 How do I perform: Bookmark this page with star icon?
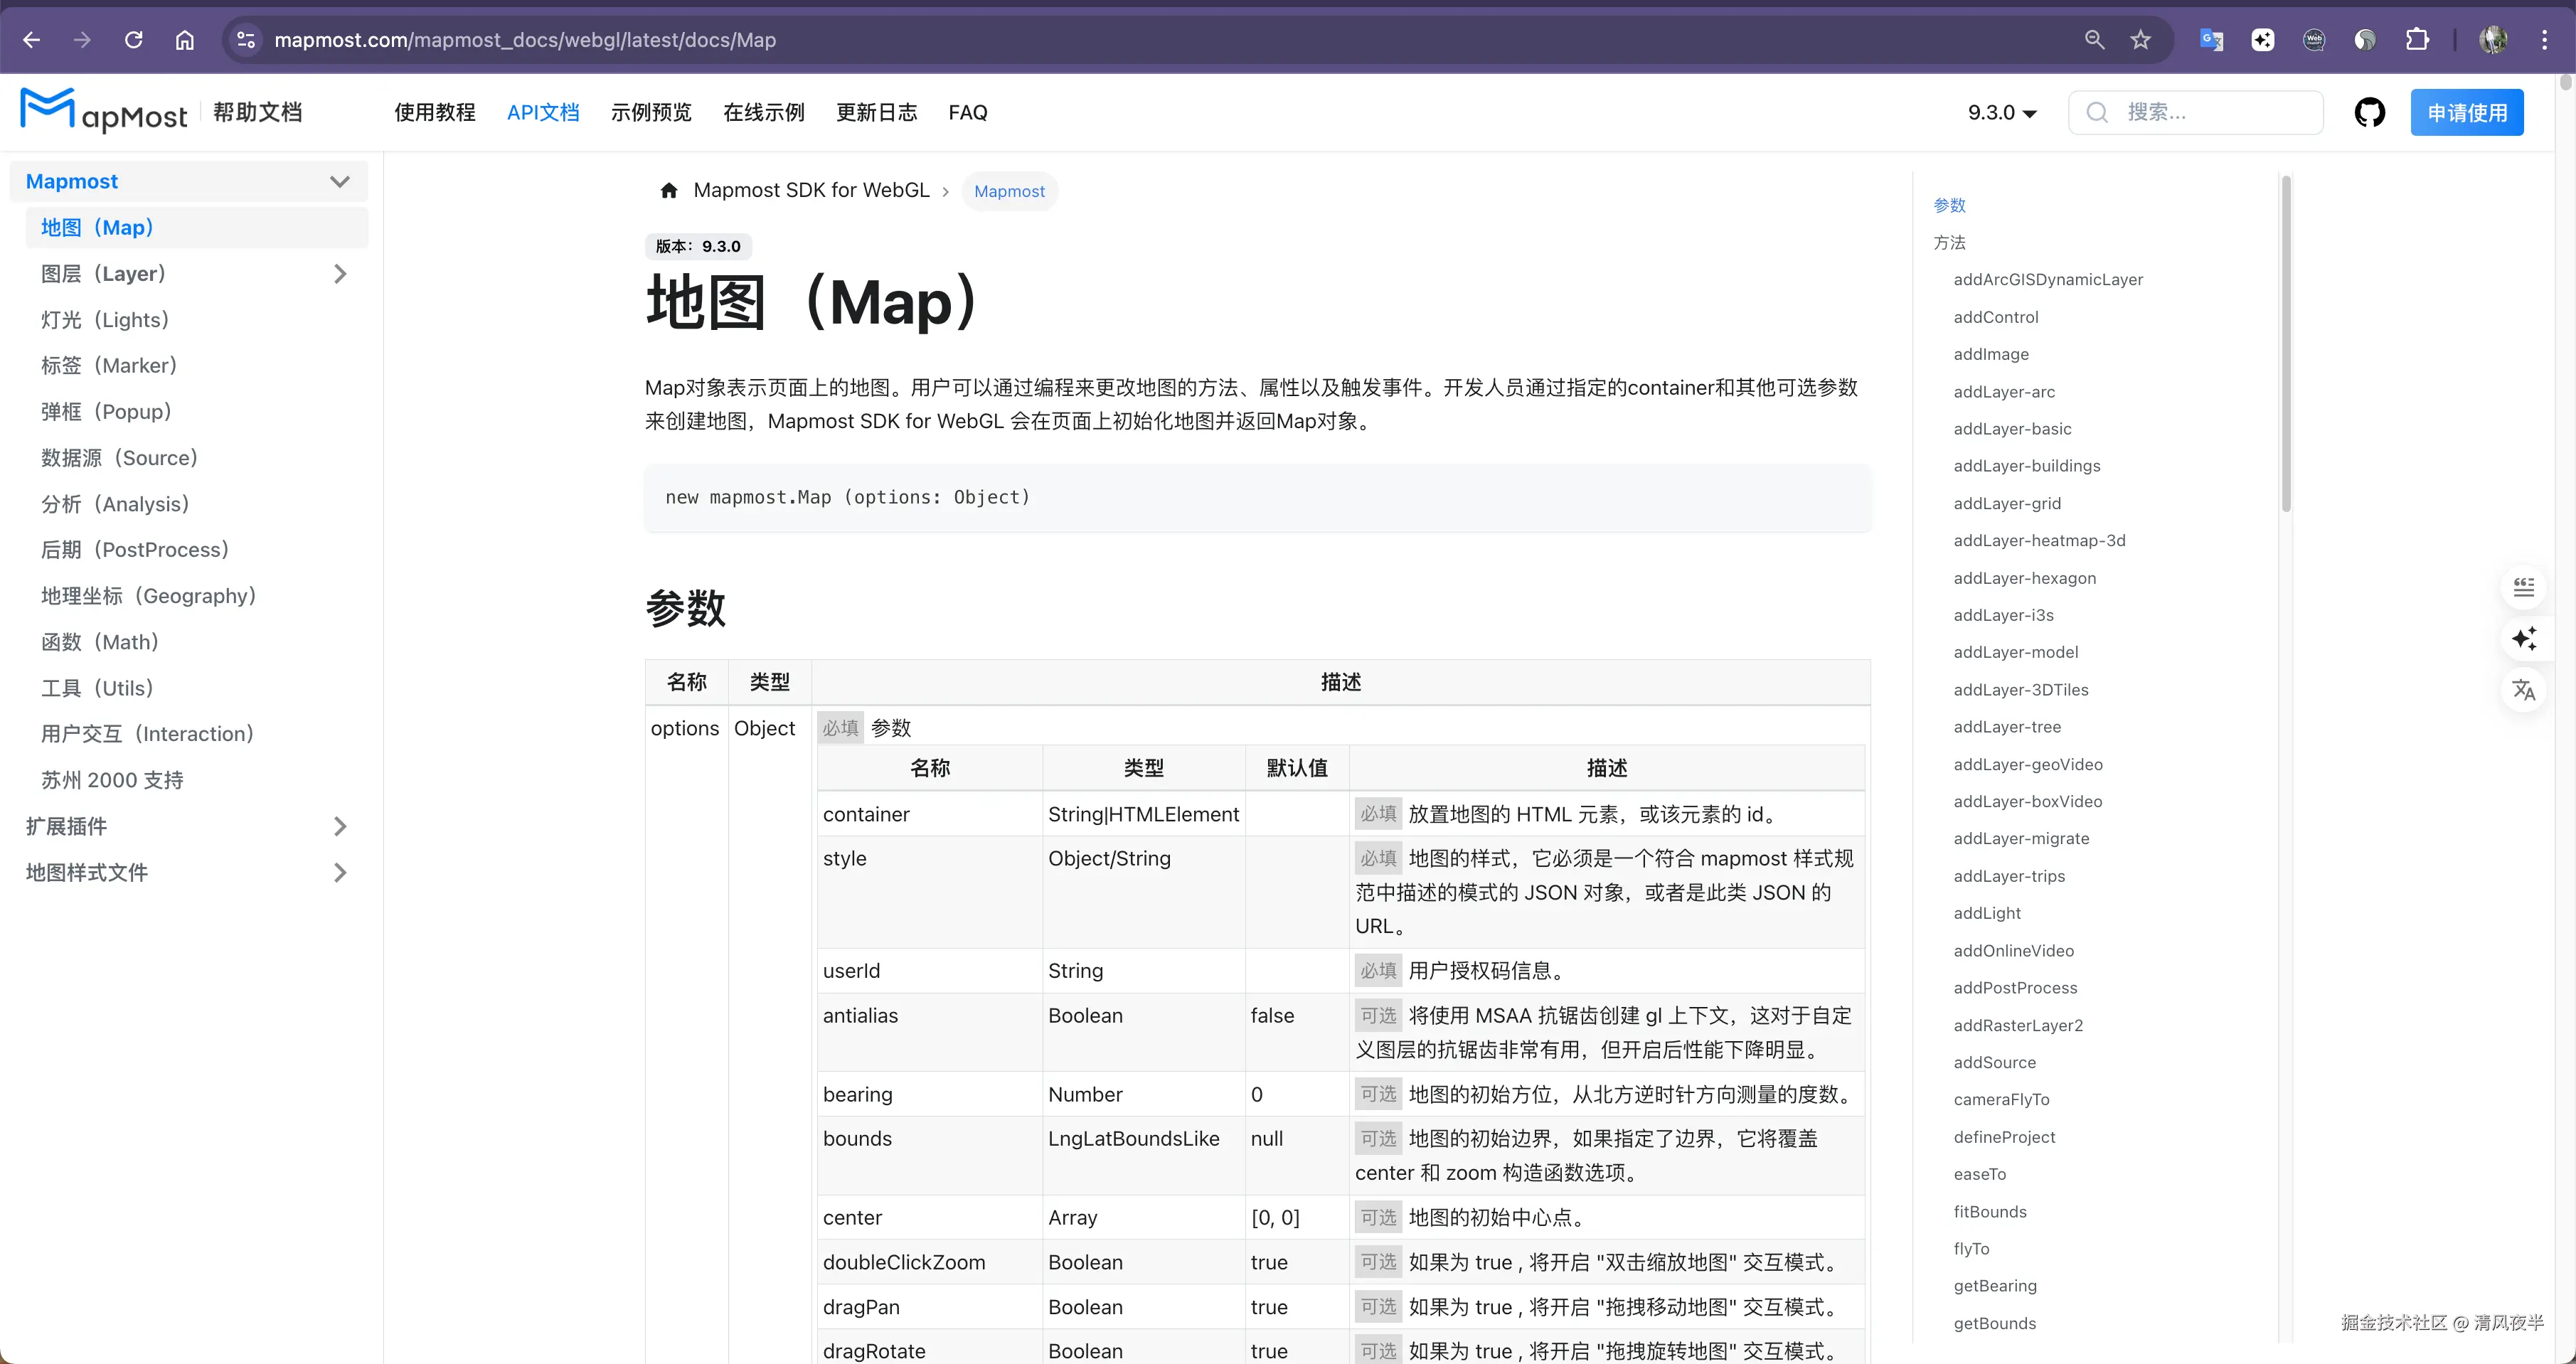pos(2140,40)
